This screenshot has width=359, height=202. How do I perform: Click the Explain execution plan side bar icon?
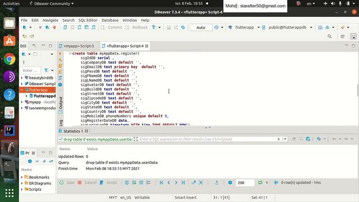(61, 77)
